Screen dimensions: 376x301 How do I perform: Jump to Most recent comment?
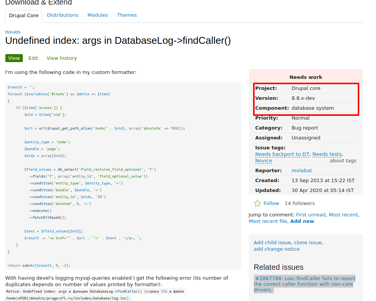[x=343, y=215]
